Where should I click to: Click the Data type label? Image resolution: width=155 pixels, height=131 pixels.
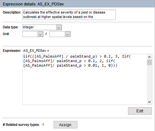11,27
